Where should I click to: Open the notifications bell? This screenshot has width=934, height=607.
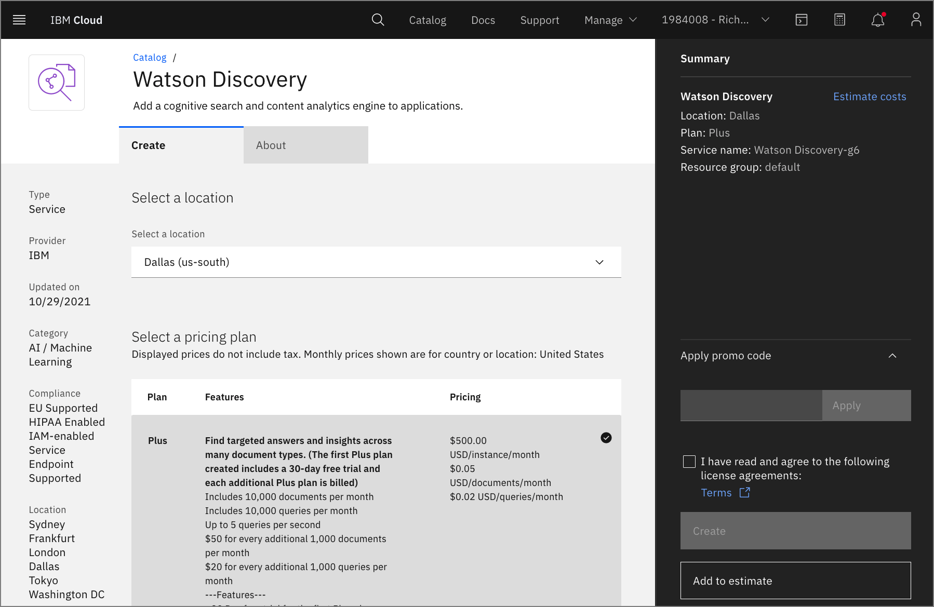click(x=877, y=20)
